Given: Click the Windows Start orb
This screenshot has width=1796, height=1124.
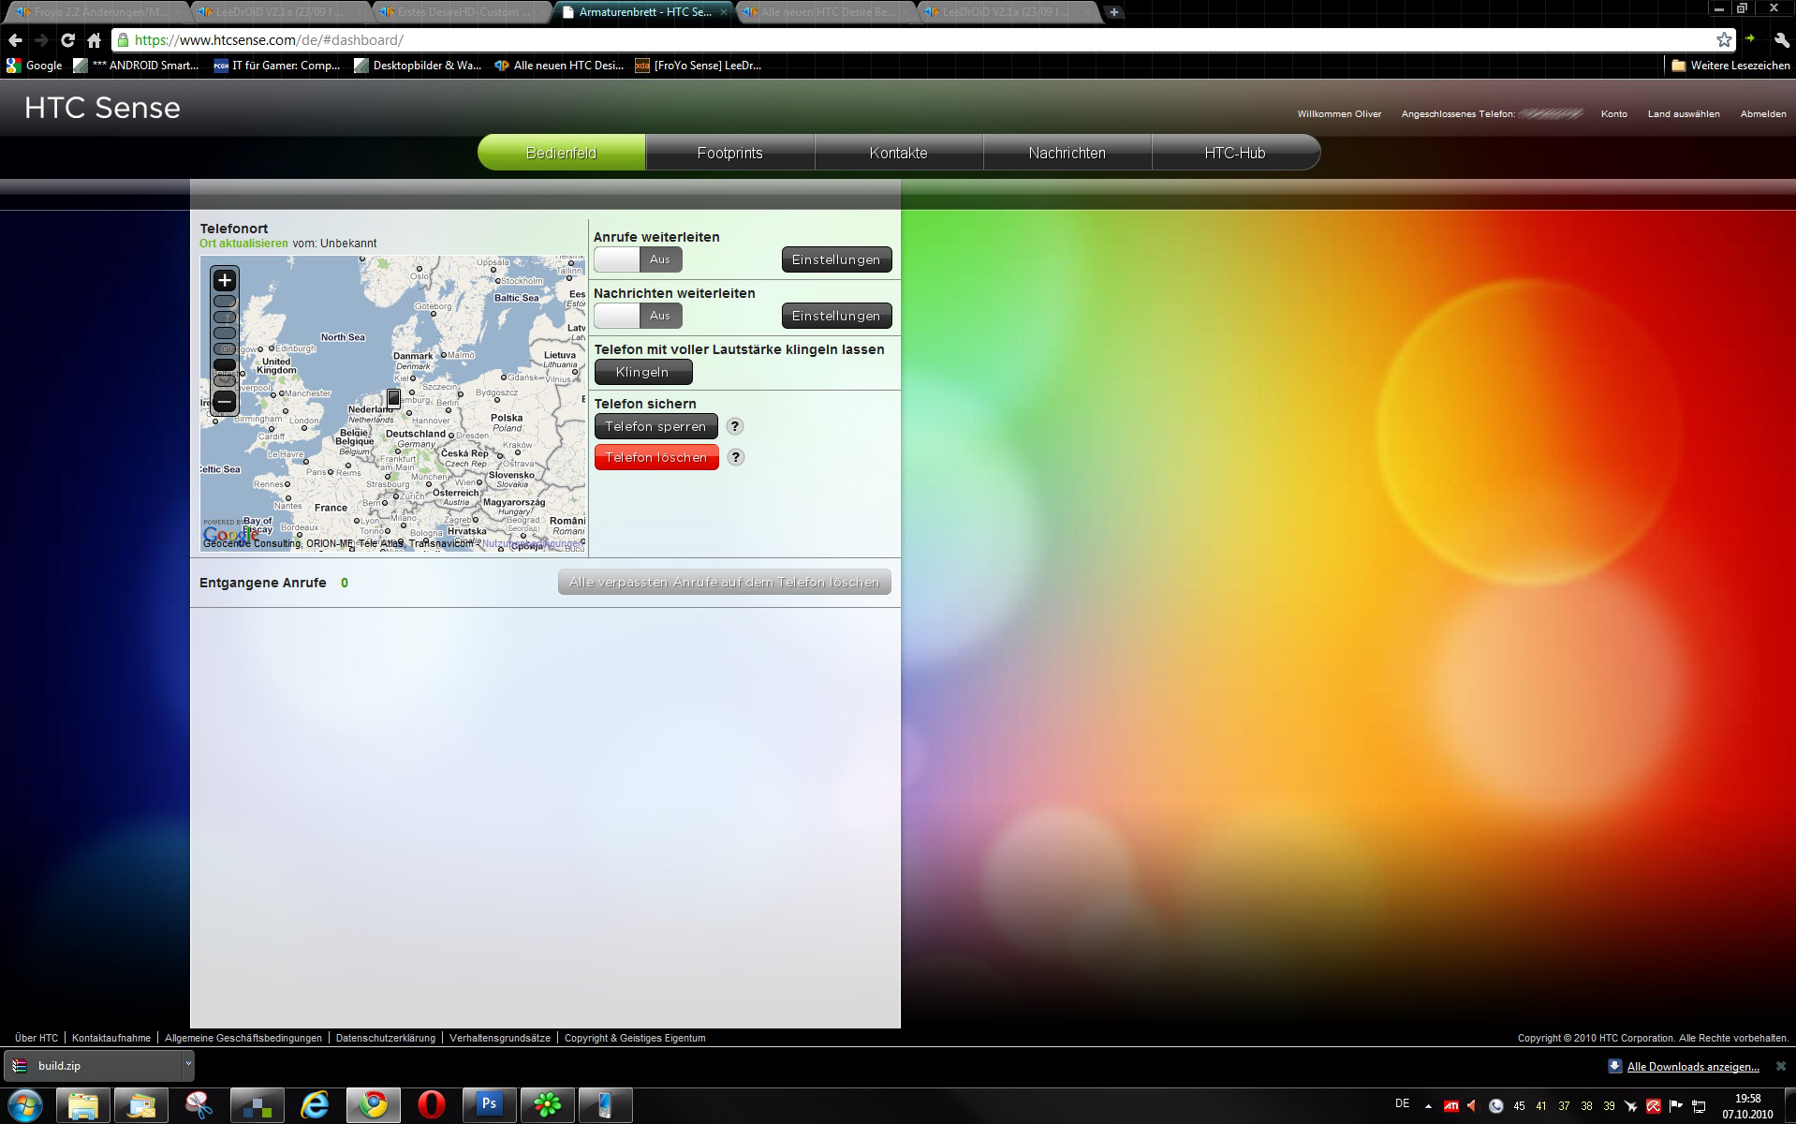Looking at the screenshot, I should pyautogui.click(x=25, y=1105).
